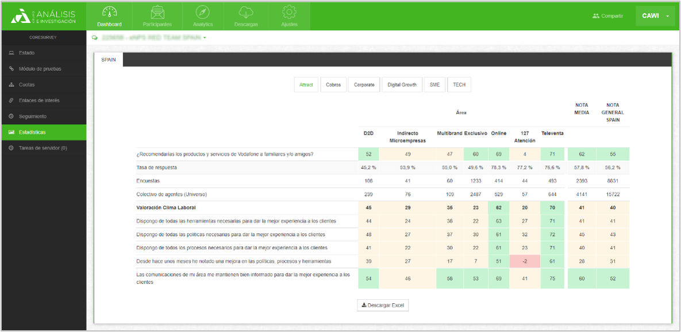Viewport: 681px width, 332px height.
Task: Open the Dashboard gauge icon
Action: [109, 12]
